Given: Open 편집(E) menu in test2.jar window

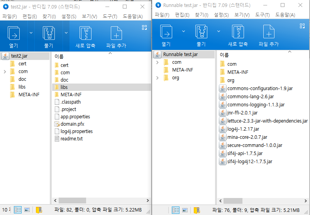Looking at the screenshot, I should [30, 16].
